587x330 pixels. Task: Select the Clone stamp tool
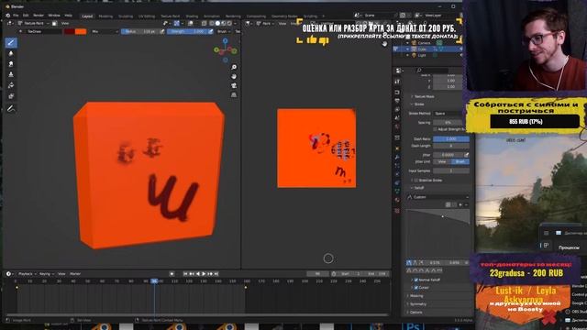click(11, 75)
